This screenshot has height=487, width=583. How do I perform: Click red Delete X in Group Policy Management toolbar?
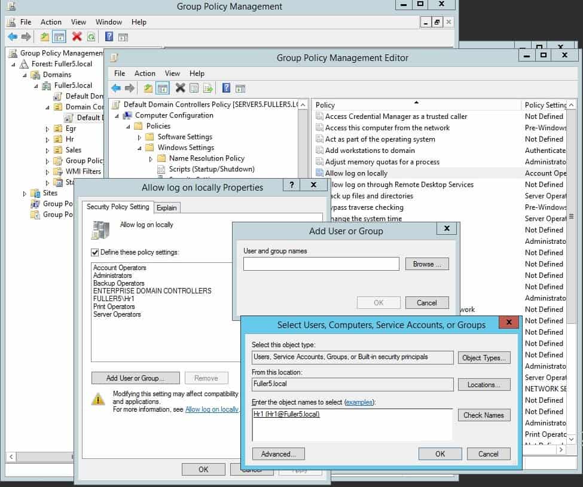77,36
